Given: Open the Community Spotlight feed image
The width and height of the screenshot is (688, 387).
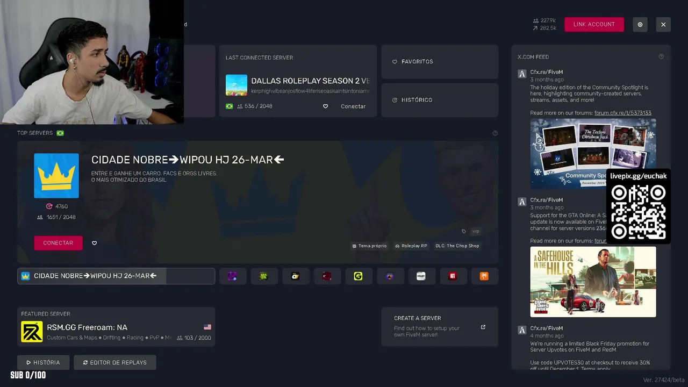Looking at the screenshot, I should (593, 153).
